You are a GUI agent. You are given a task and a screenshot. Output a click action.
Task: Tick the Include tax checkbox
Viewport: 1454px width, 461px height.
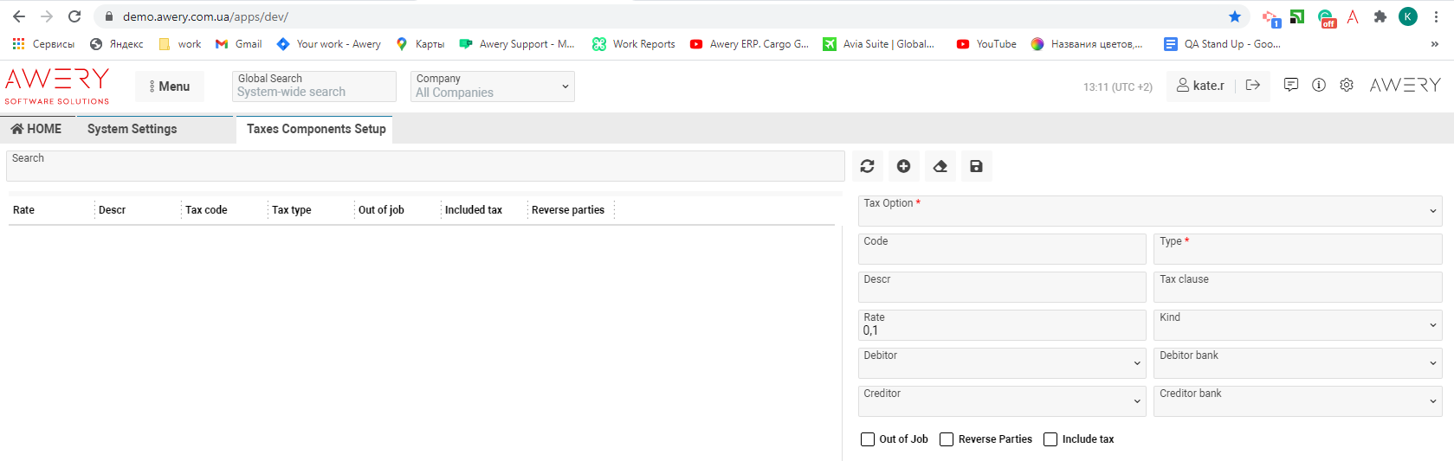click(x=1050, y=439)
